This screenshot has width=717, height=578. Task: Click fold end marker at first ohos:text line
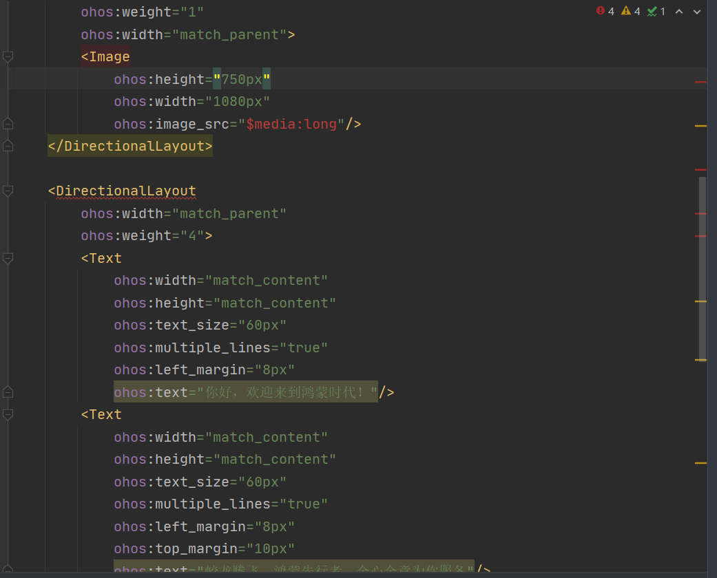(8, 392)
